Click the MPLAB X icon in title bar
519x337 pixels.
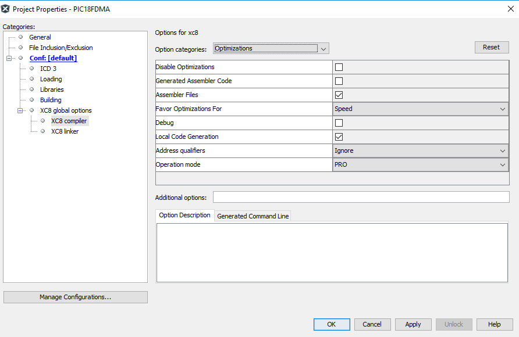point(6,9)
